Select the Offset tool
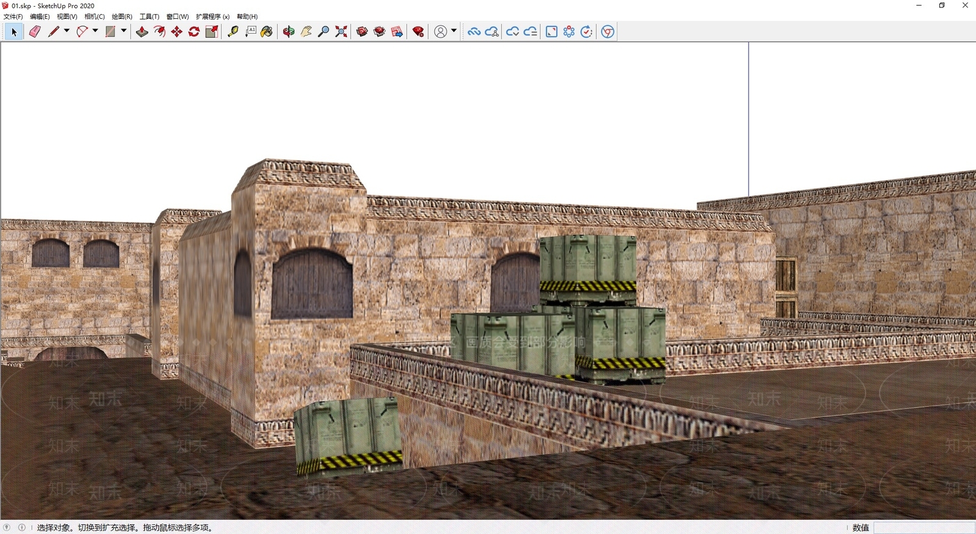Image resolution: width=976 pixels, height=534 pixels. pyautogui.click(x=160, y=32)
